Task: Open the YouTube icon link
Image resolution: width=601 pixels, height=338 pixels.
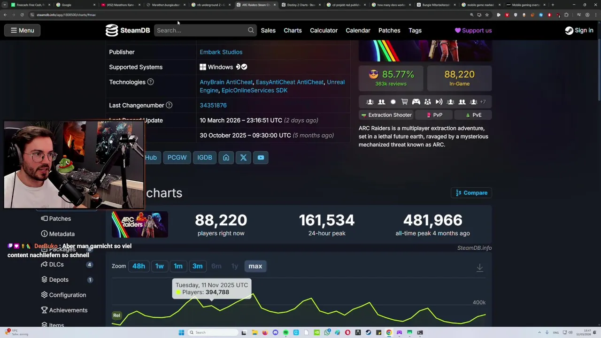Action: coord(261,158)
